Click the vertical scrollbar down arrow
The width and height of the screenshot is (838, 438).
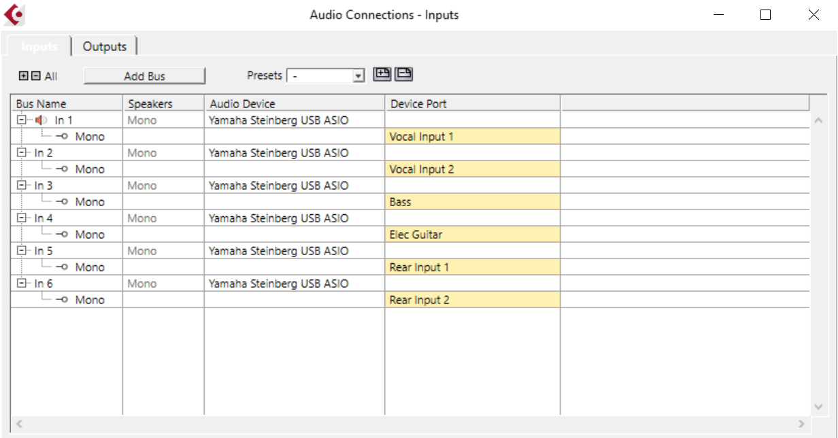tap(818, 407)
